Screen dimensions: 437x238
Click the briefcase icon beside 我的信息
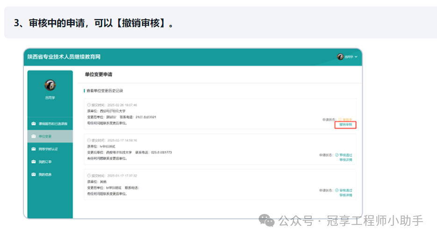click(34, 174)
